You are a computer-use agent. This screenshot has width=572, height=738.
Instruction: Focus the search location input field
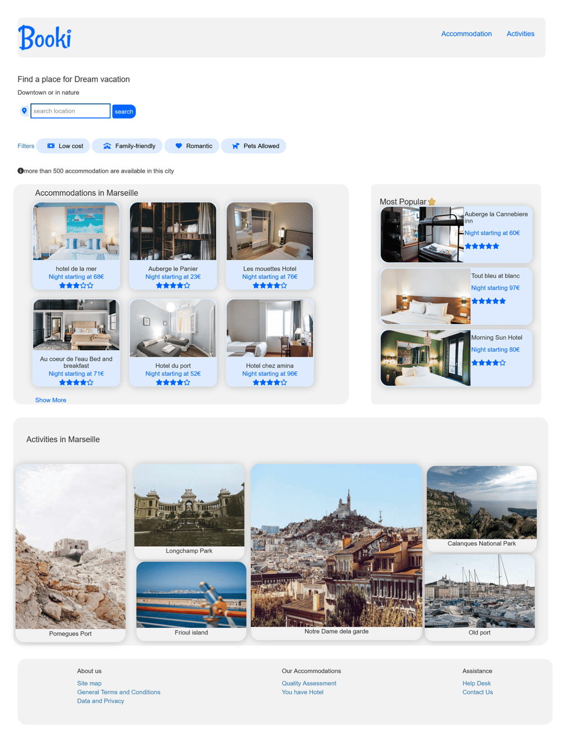[x=70, y=111]
